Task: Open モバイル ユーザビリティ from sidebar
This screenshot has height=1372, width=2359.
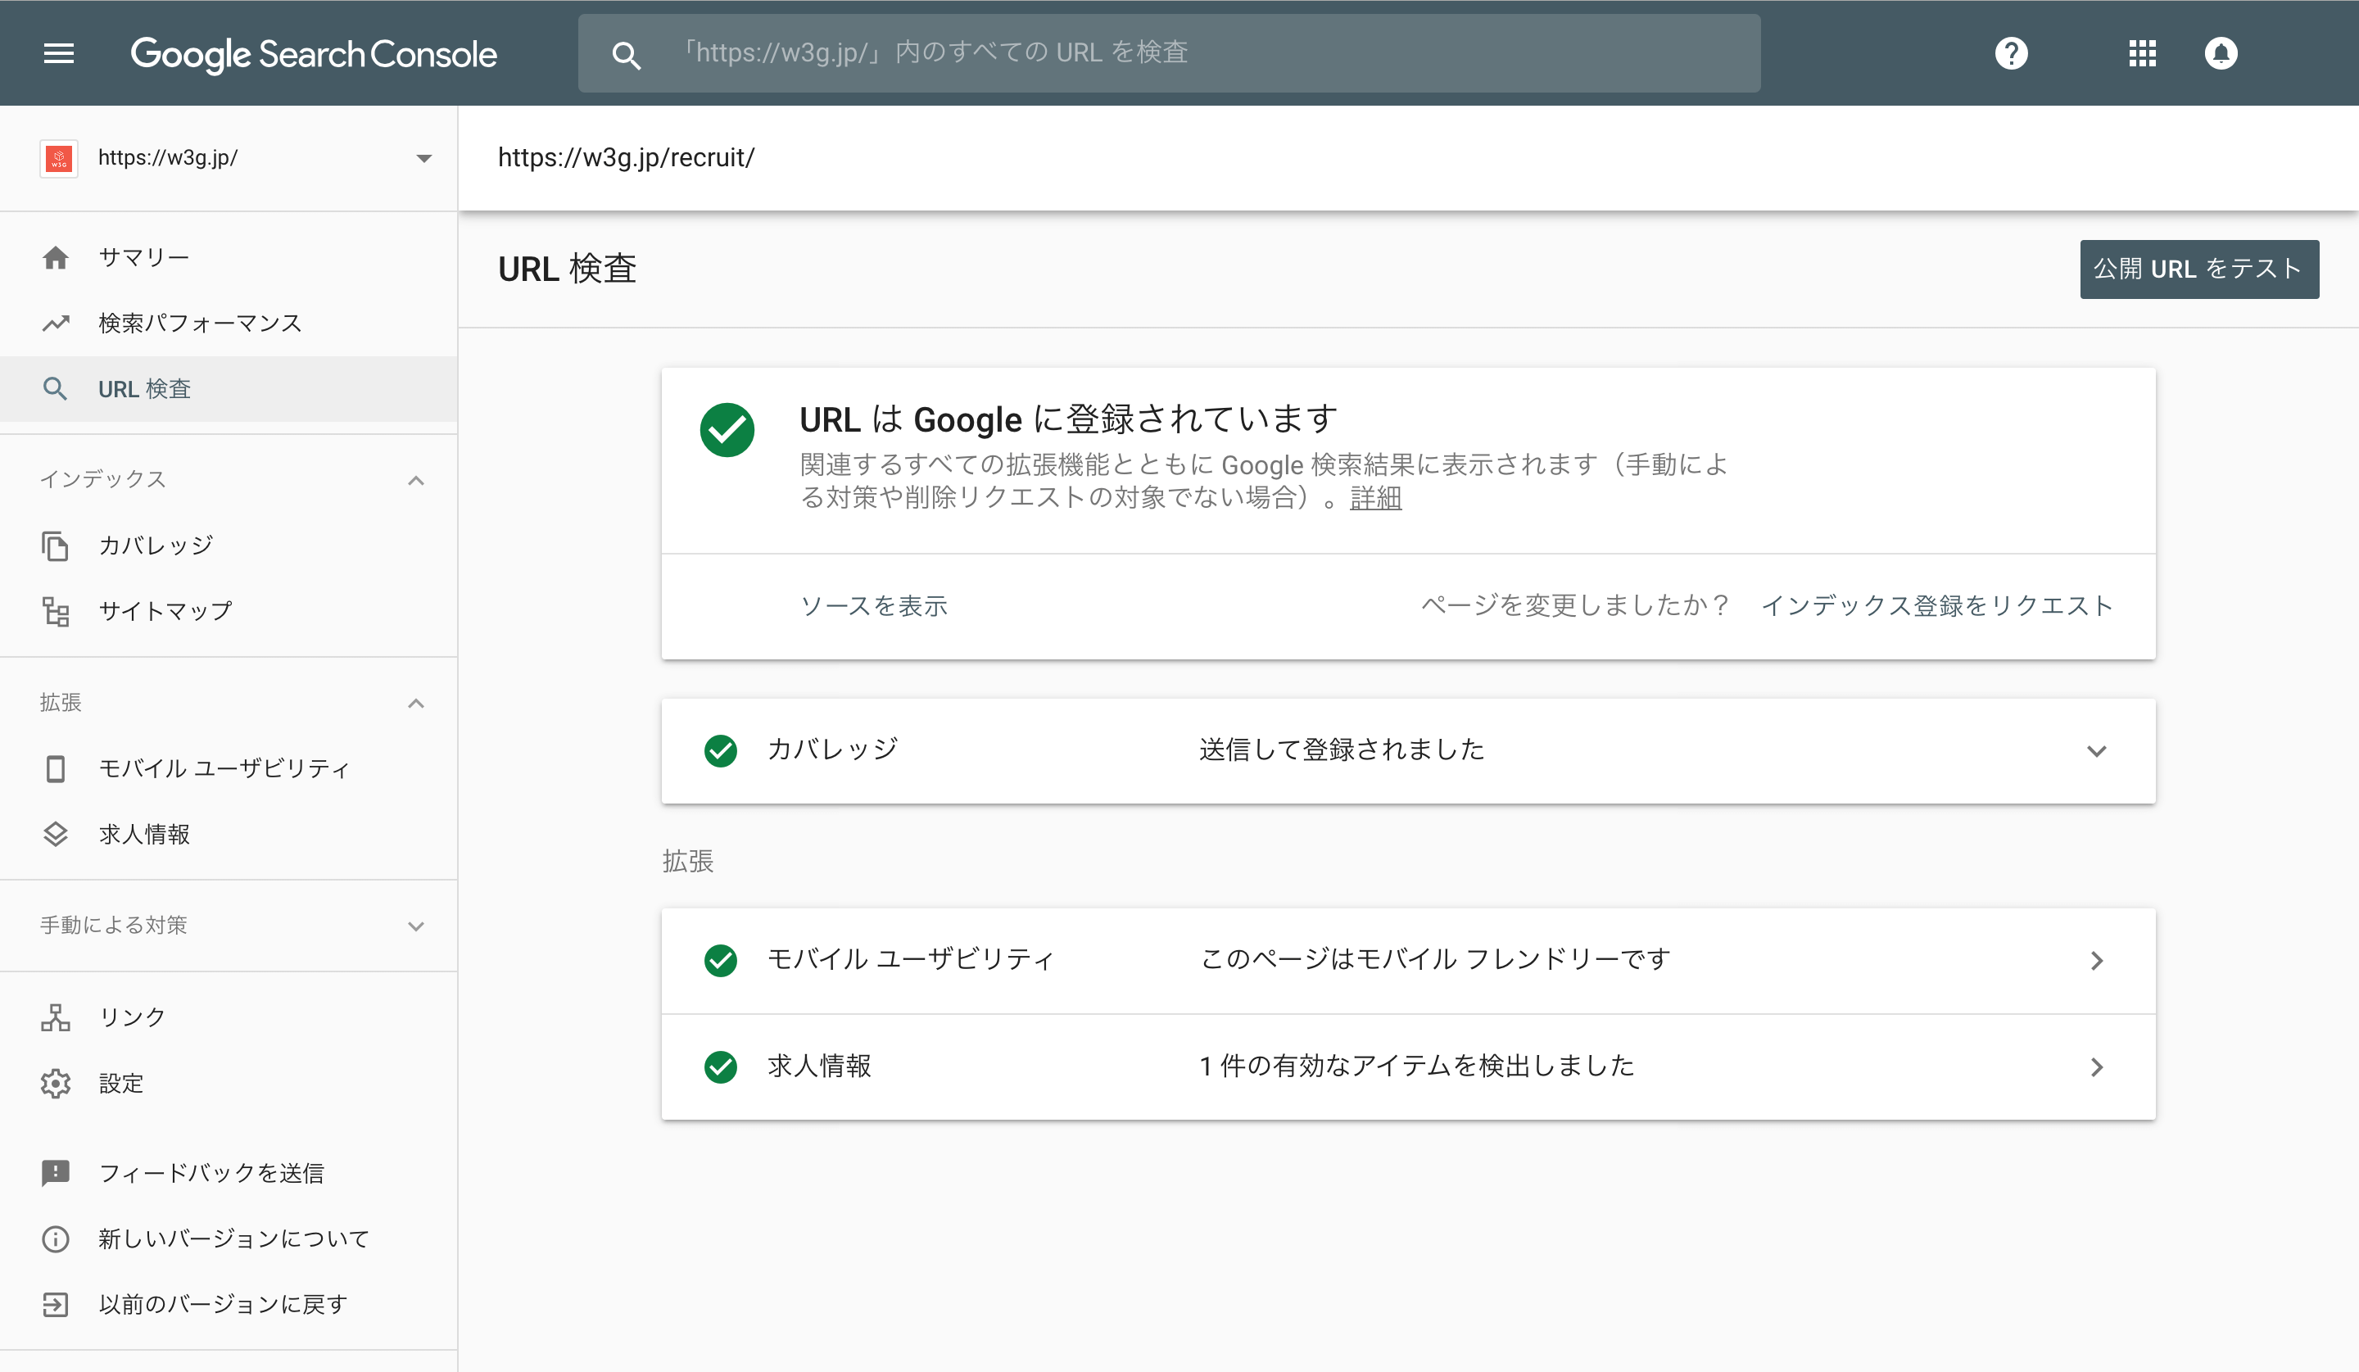Action: [229, 768]
